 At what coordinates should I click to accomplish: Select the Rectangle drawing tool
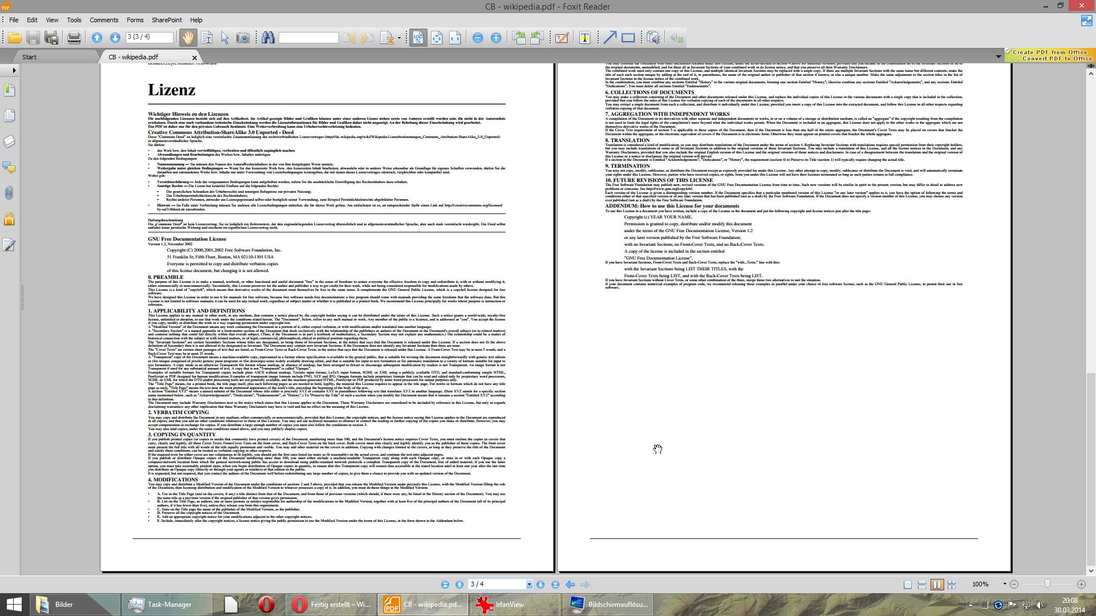tap(628, 38)
